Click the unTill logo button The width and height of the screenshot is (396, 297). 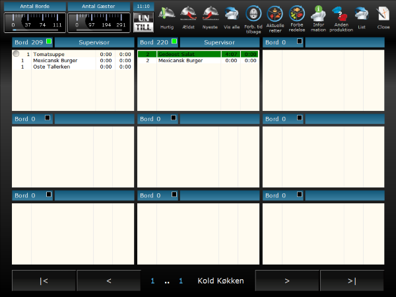142,22
